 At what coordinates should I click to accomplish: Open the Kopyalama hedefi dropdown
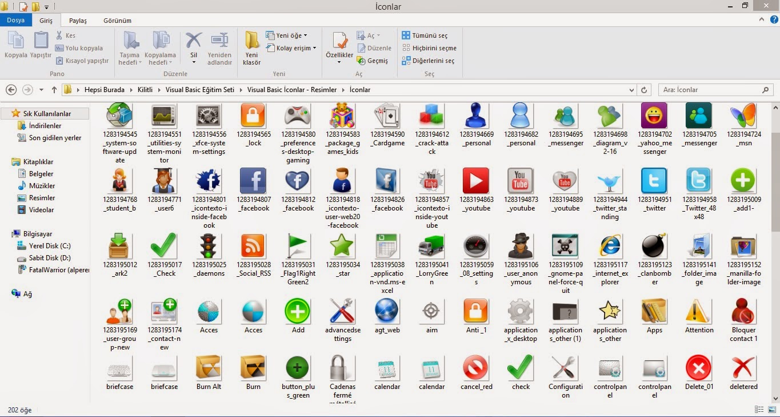click(161, 48)
